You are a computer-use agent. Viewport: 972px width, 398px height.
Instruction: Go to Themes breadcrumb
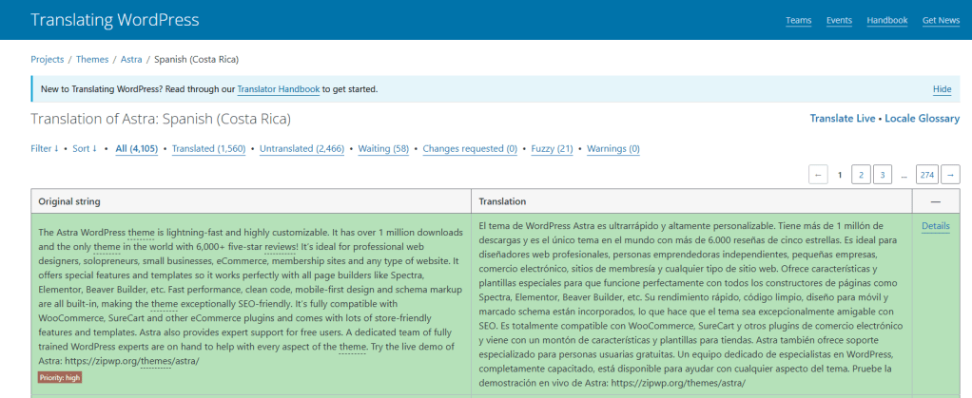coord(92,60)
